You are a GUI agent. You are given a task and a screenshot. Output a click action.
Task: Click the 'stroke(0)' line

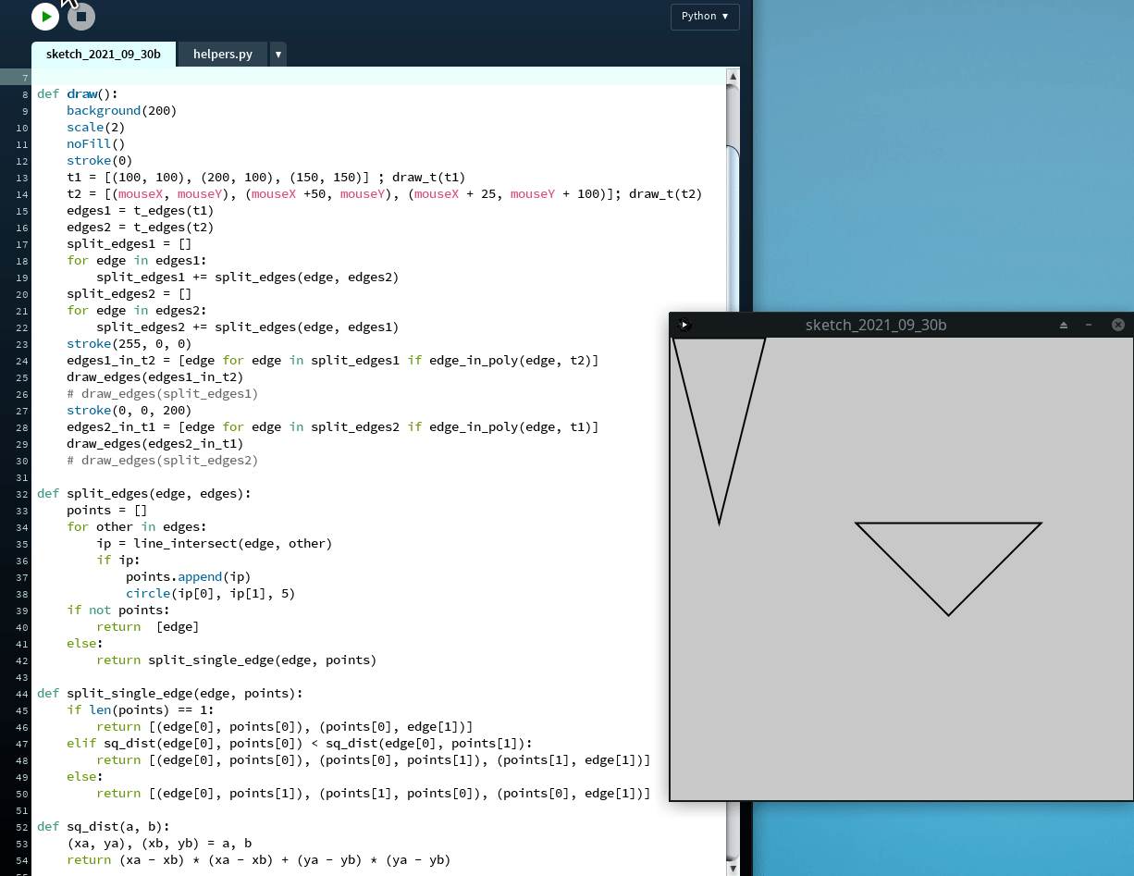tap(99, 160)
